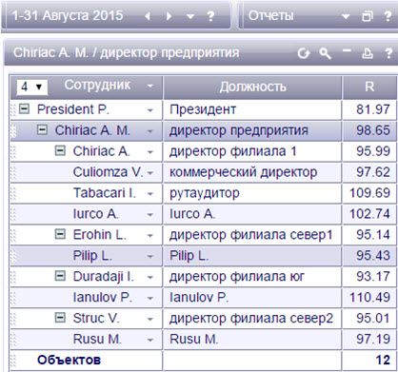Go to previous month with left arrow
This screenshot has height=372, width=398.
[148, 16]
